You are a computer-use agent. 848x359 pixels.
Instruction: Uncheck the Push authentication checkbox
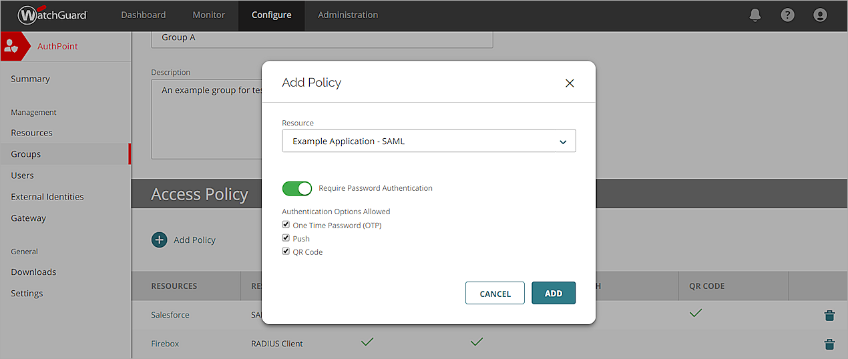coord(286,238)
